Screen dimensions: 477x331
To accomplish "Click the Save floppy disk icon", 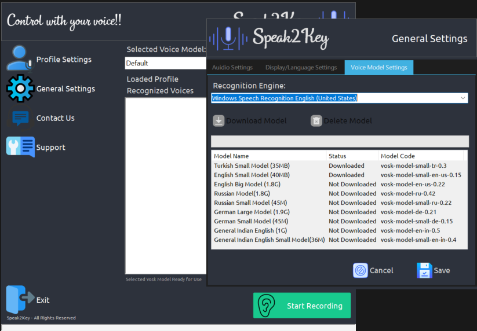I will [x=424, y=270].
